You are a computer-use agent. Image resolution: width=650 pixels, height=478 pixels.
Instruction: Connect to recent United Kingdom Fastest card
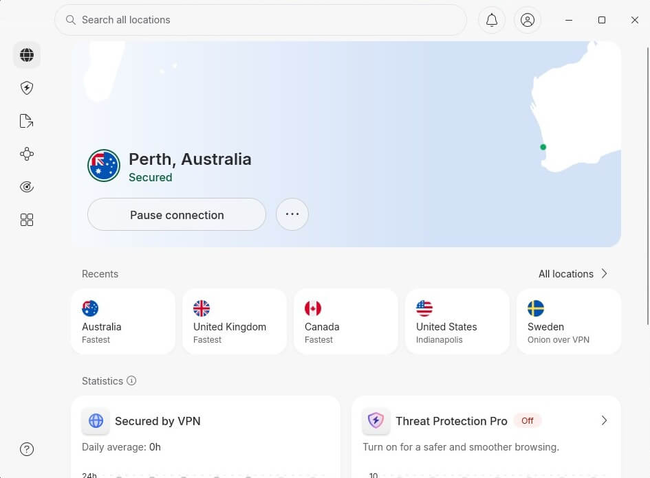point(235,321)
